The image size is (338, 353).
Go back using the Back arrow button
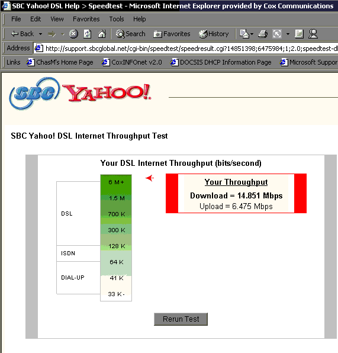[x=22, y=34]
